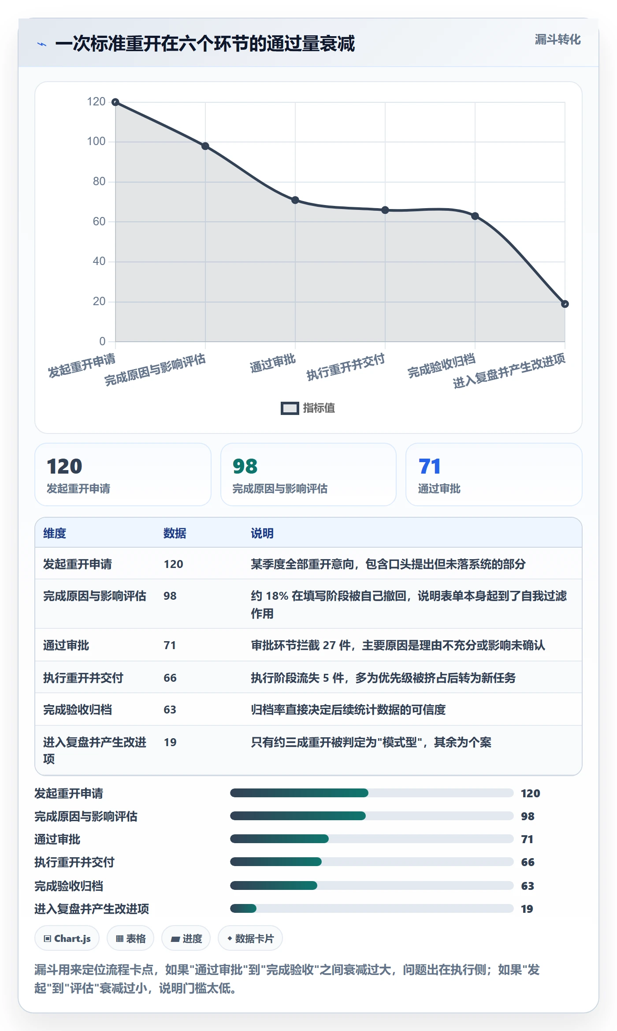617x1031 pixels.
Task: Select the table value 66
Action: 170,678
